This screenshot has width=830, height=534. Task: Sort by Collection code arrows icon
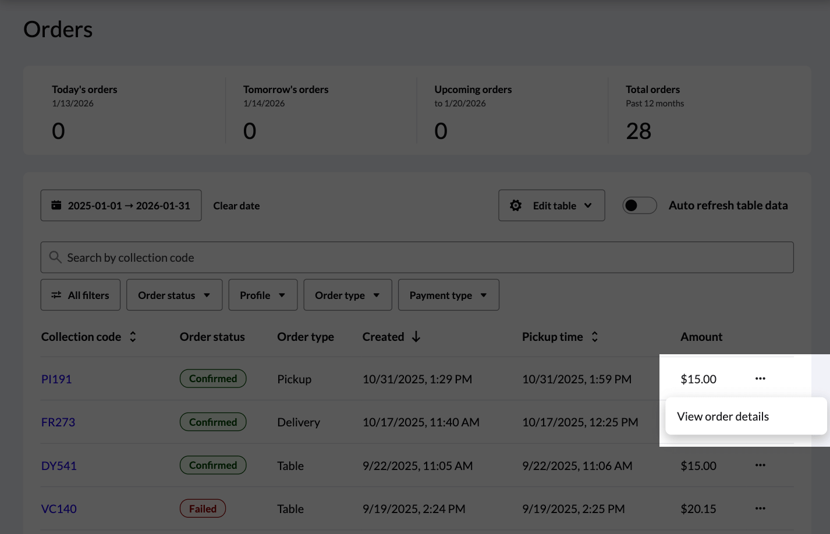pyautogui.click(x=133, y=337)
